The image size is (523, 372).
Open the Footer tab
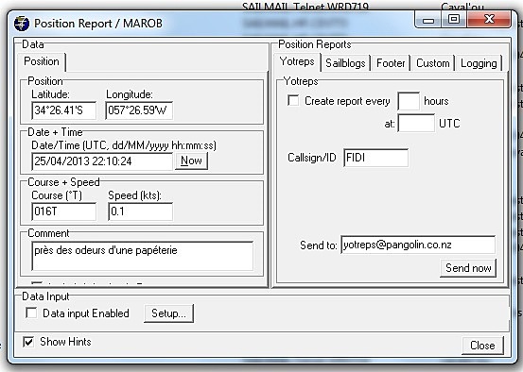tap(391, 63)
